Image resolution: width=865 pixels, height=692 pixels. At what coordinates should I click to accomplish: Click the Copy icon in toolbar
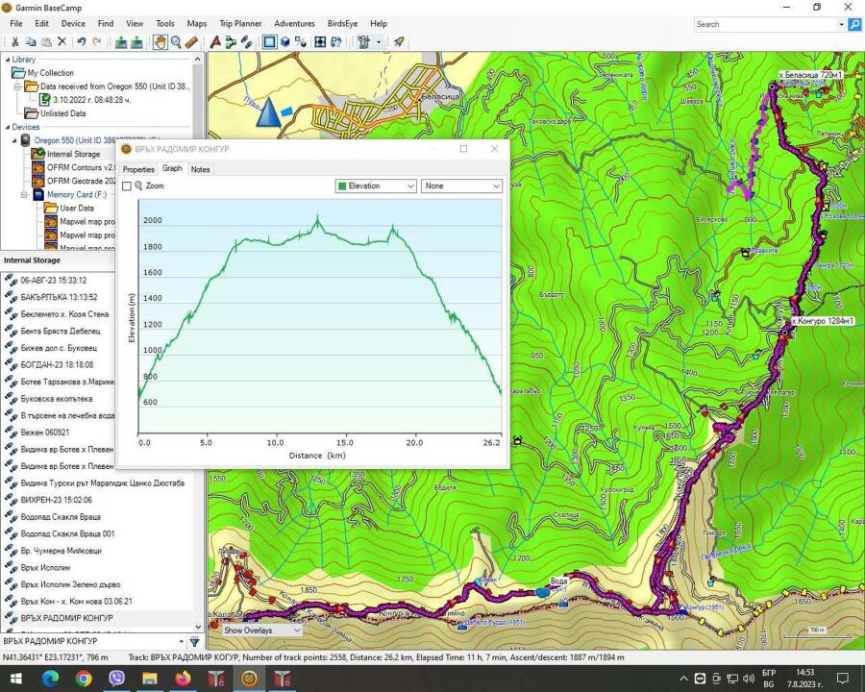coord(31,42)
